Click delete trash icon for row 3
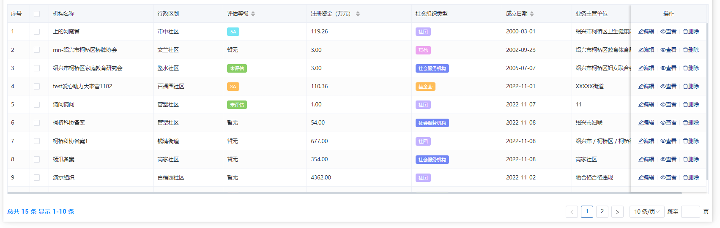The height and width of the screenshot is (228, 720). (x=686, y=68)
